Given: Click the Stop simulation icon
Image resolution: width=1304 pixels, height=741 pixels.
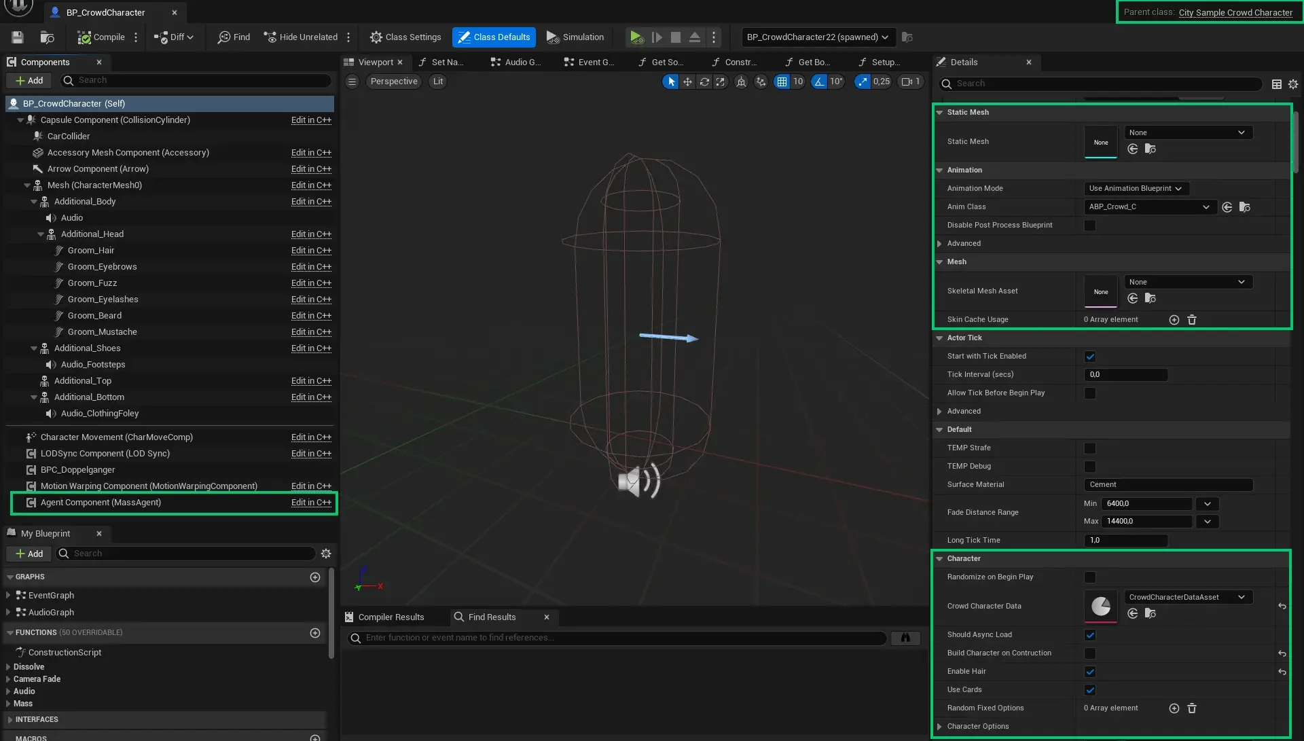Looking at the screenshot, I should (675, 37).
